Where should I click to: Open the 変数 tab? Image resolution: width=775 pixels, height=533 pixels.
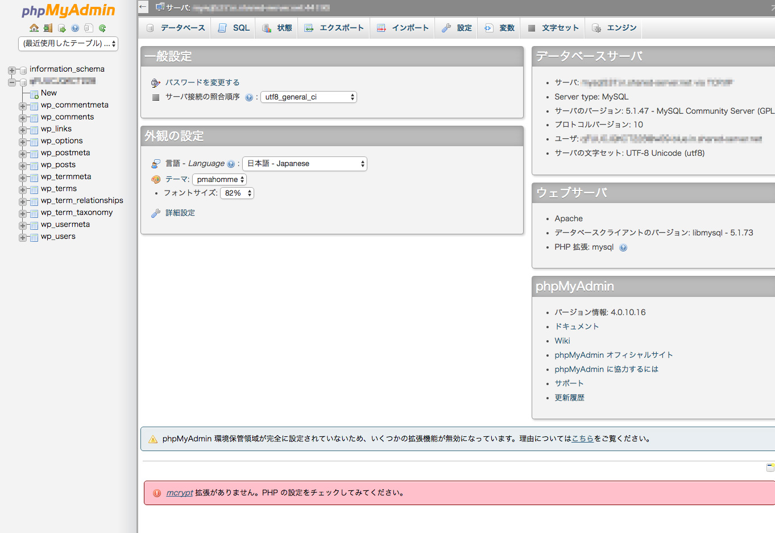pos(499,28)
